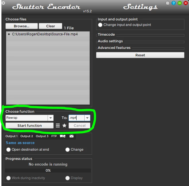Enable Work during inactivity
The width and height of the screenshot is (189, 186).
8,178
